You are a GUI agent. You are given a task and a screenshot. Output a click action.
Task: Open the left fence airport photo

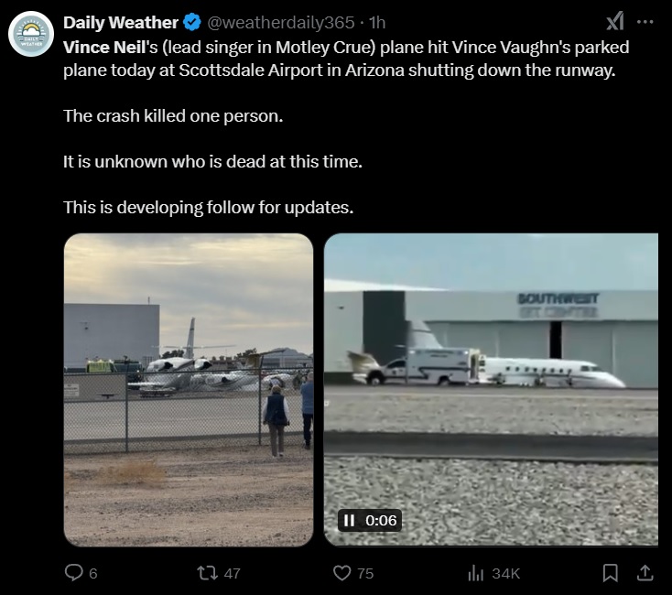pos(189,390)
